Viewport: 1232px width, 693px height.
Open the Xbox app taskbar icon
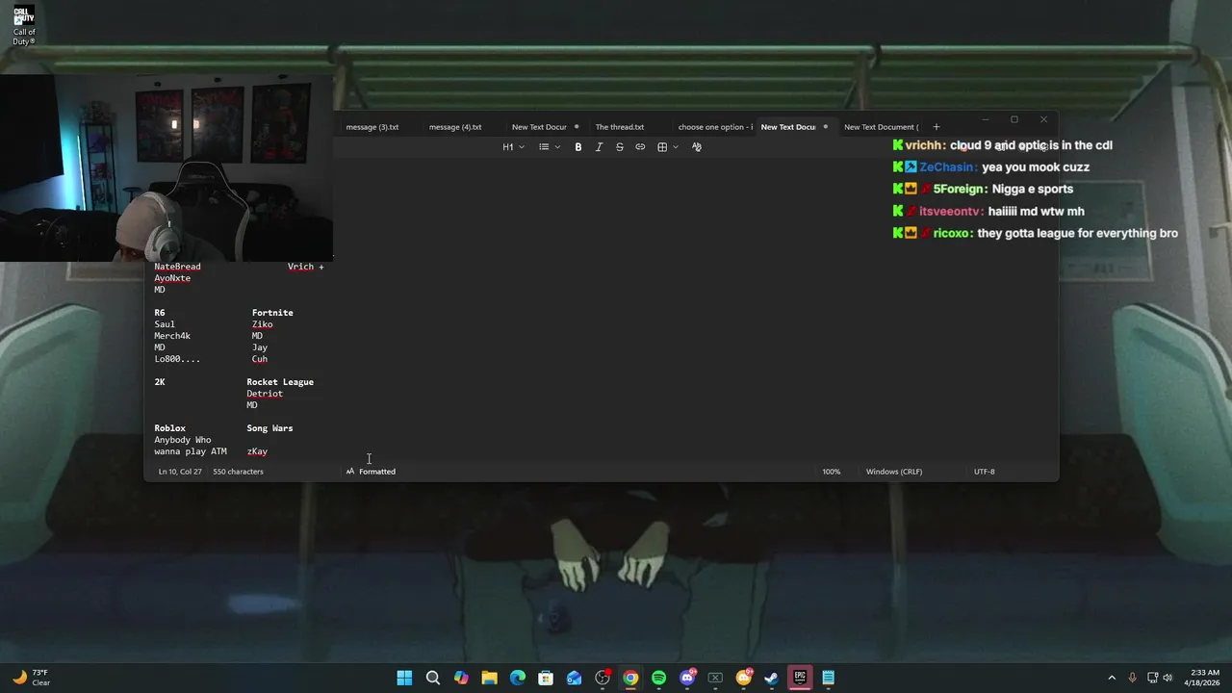[x=715, y=678]
